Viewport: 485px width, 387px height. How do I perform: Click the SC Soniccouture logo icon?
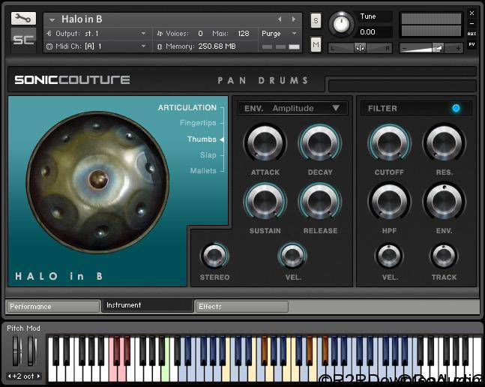(x=23, y=40)
